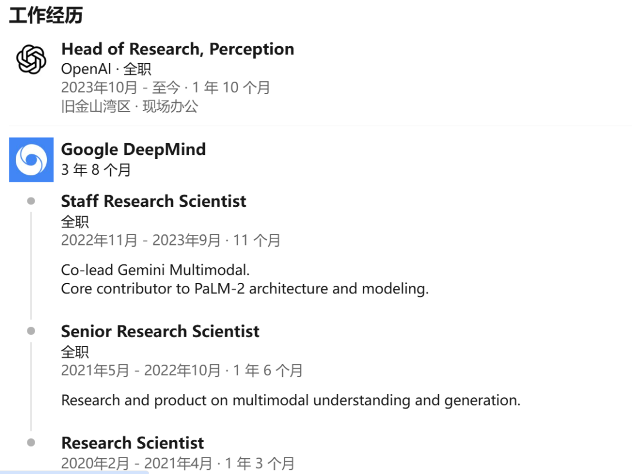Select the Staff Research Scientist timeline dot
This screenshot has height=474, width=632.
31,200
